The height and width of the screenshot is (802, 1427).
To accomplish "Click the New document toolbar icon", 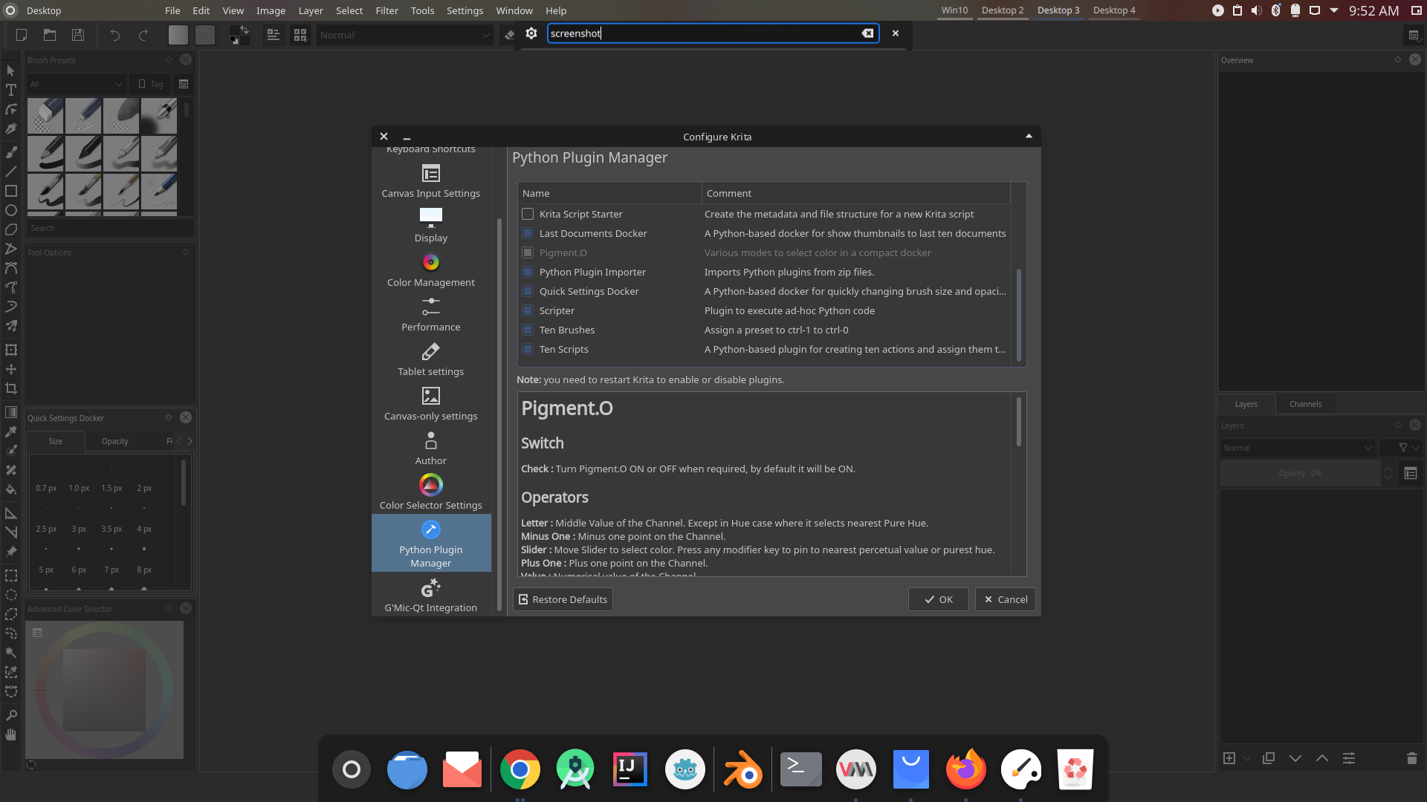I will pyautogui.click(x=22, y=35).
